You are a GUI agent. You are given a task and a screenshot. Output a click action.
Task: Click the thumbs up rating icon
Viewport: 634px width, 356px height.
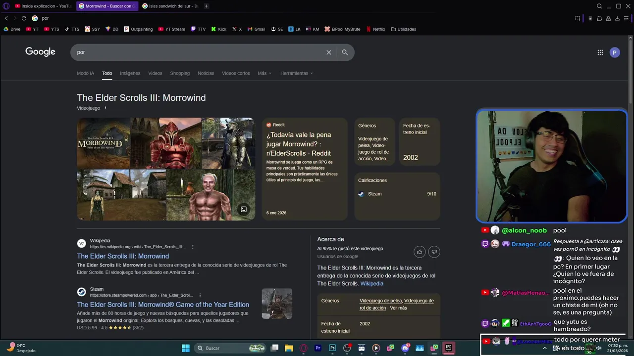point(420,252)
